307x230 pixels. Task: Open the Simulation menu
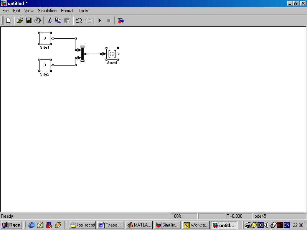click(47, 11)
